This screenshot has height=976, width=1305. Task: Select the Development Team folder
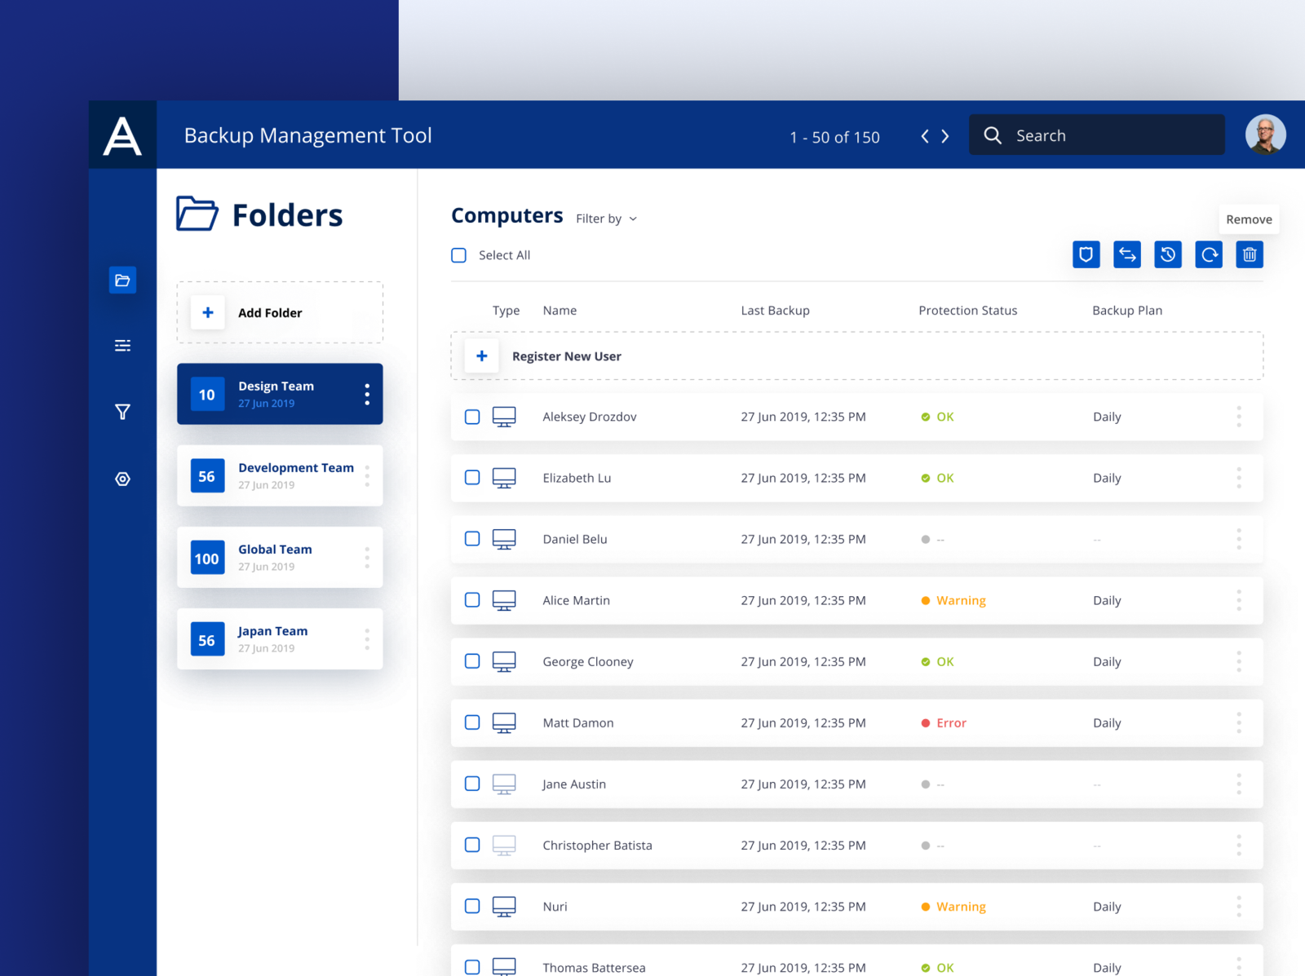tap(280, 475)
